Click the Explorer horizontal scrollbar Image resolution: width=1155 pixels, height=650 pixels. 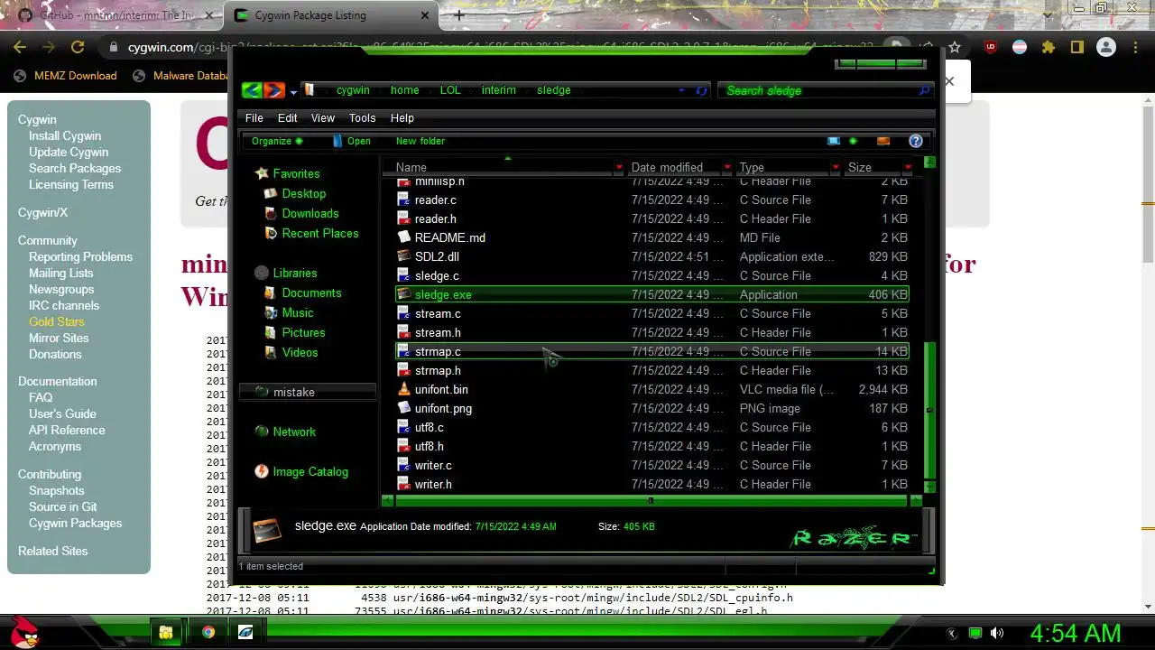point(651,500)
